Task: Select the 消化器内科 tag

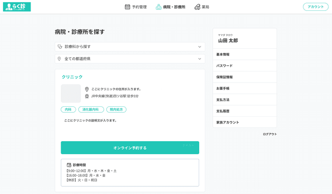Action: (91, 109)
